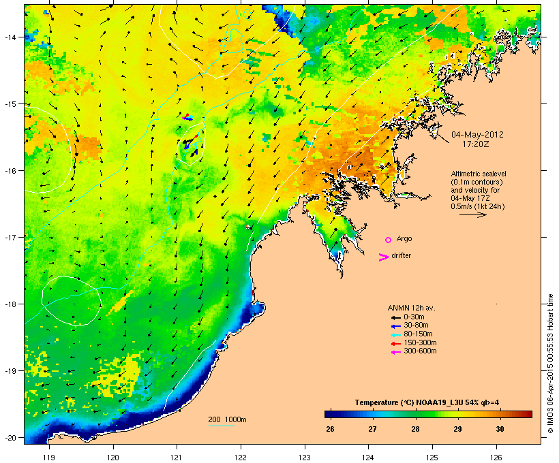Click the longitude label 122
This screenshot has height=463, width=559.
tap(241, 458)
